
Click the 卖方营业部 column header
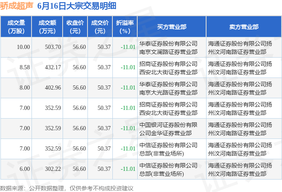tap(244, 27)
